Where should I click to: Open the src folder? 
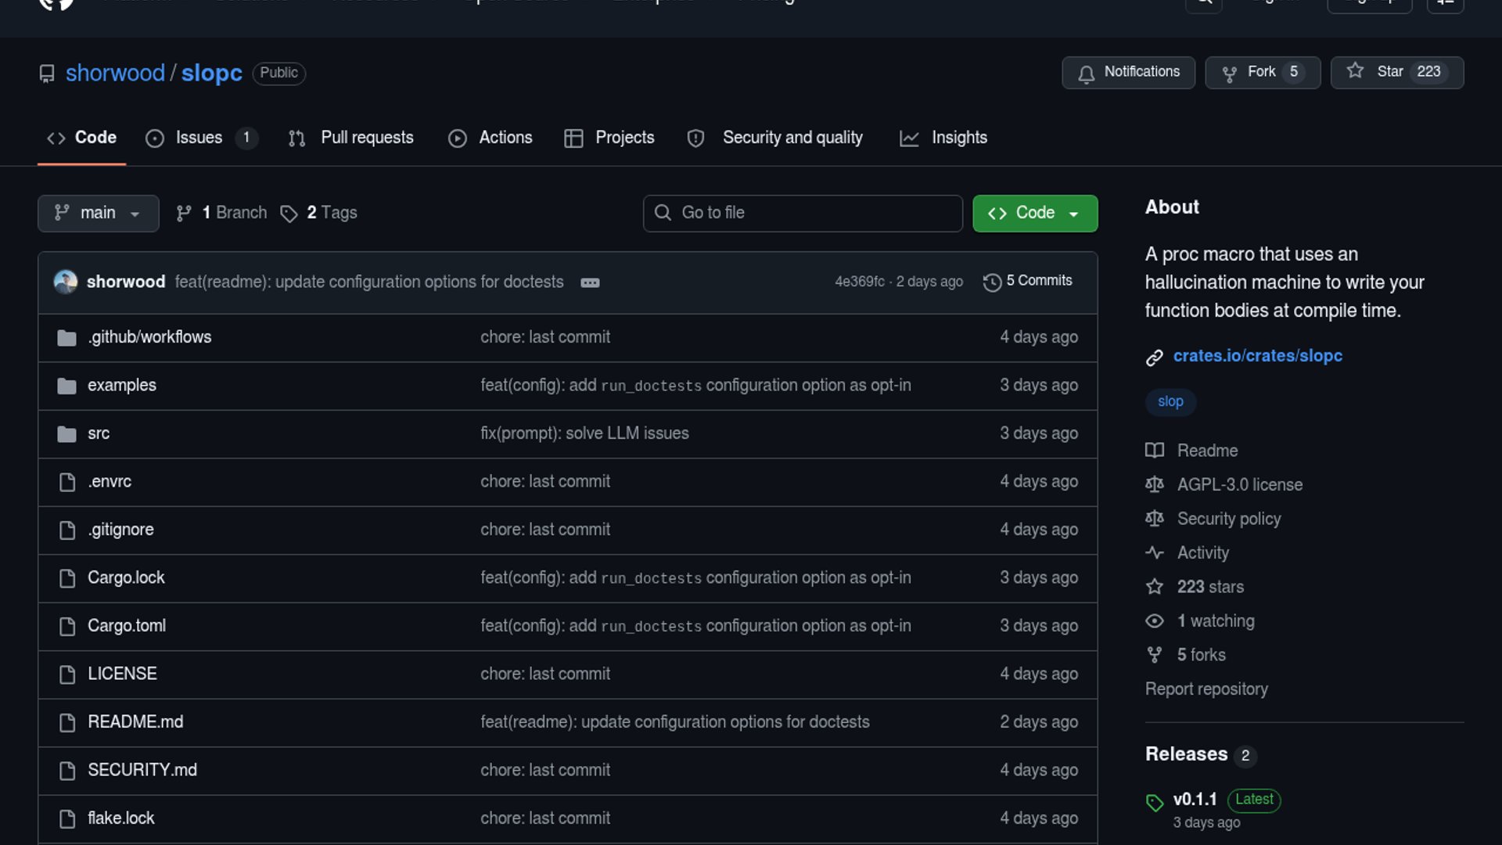(x=99, y=433)
